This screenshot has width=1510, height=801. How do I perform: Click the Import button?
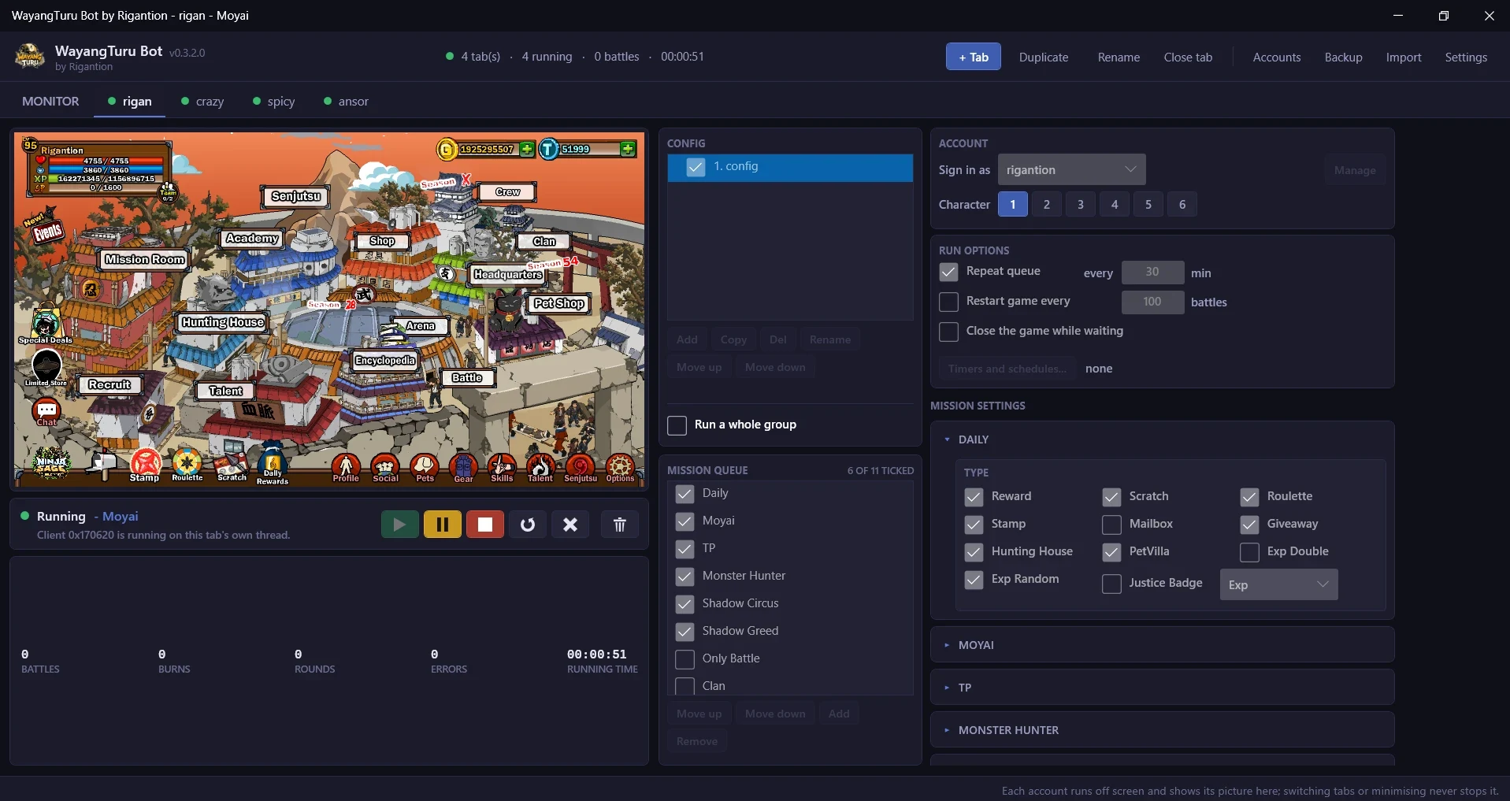1404,57
